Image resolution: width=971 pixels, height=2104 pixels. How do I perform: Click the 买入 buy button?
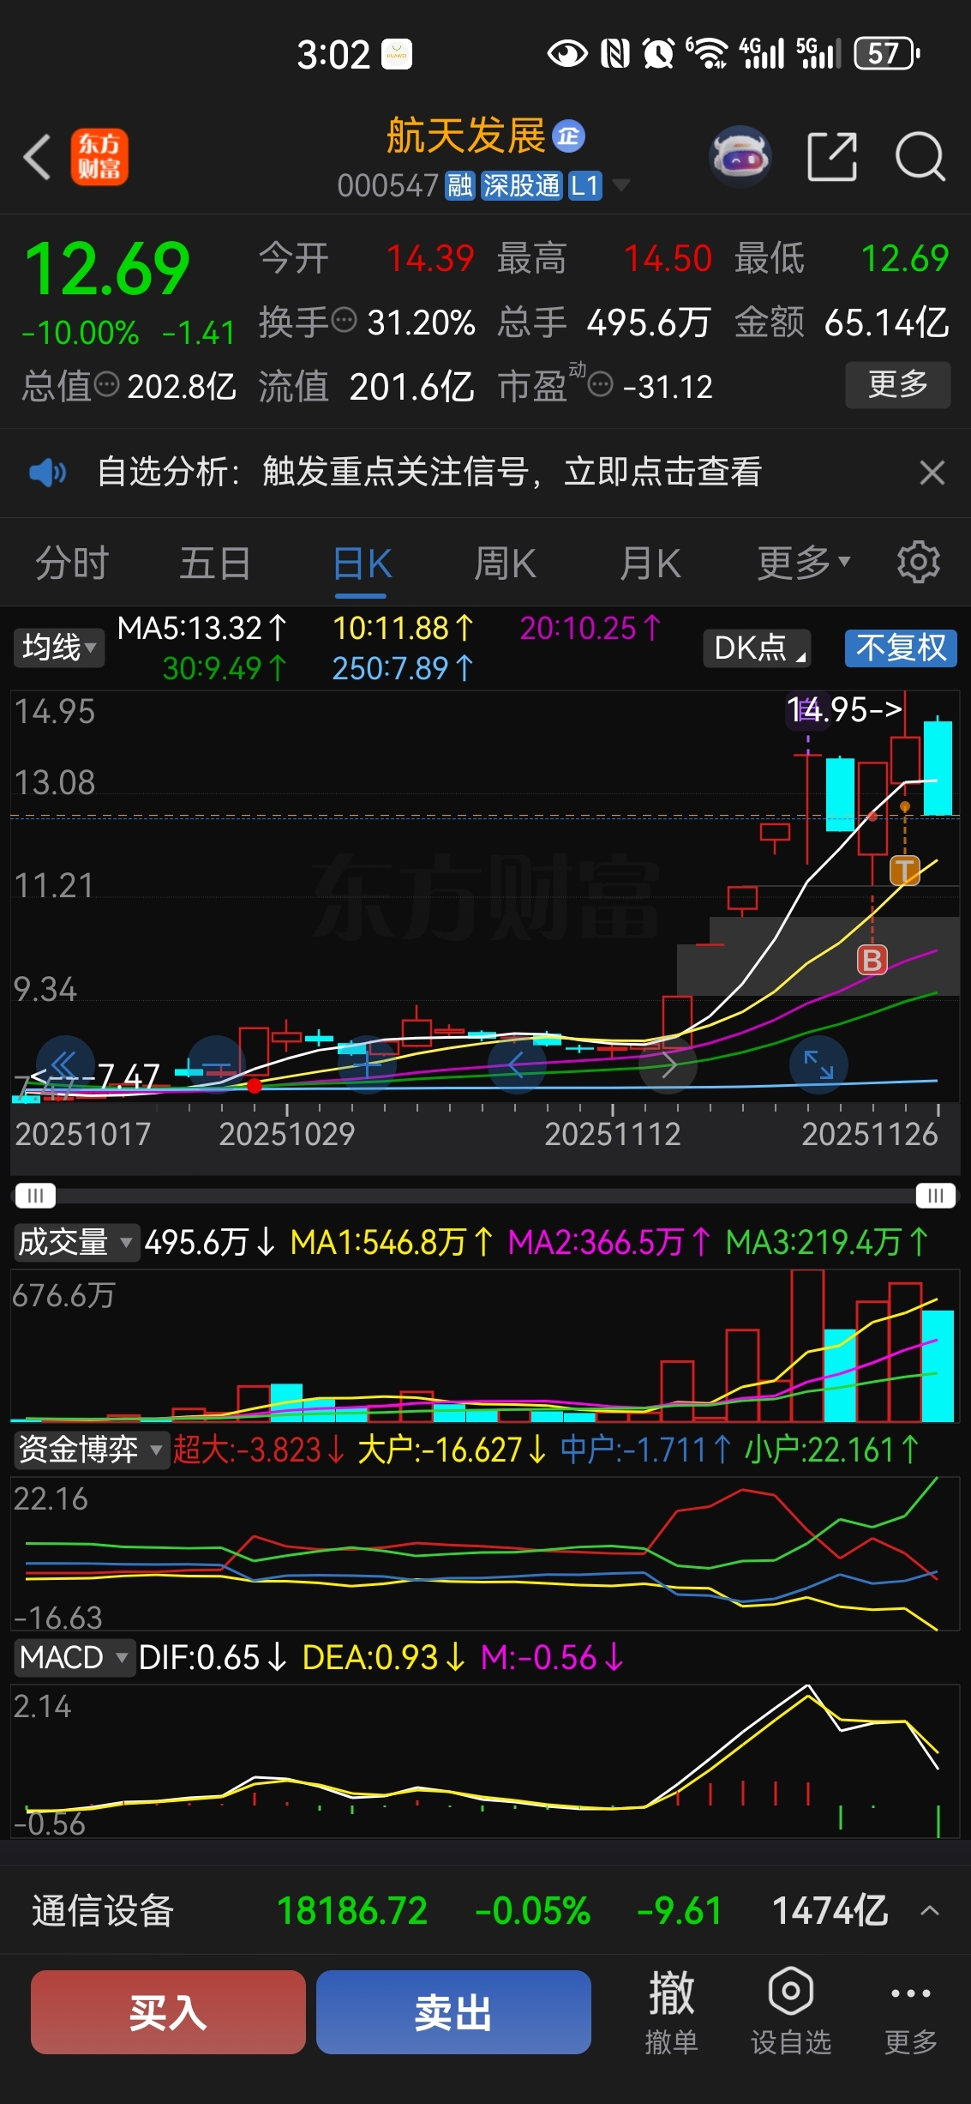point(168,2011)
